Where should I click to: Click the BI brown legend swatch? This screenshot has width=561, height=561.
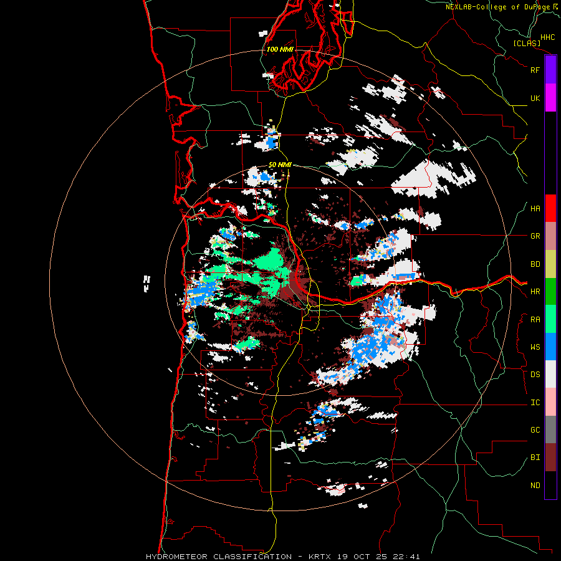coord(550,458)
